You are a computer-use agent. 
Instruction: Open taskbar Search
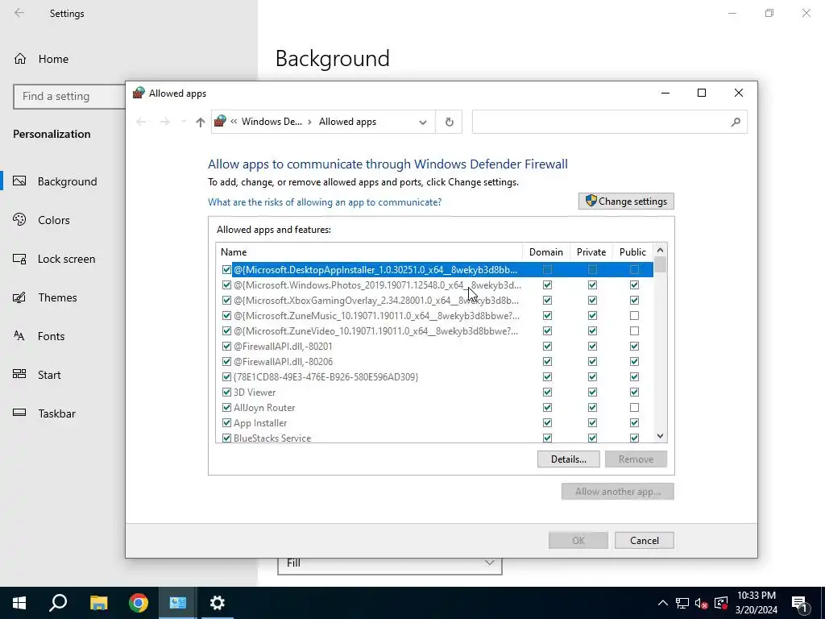(x=58, y=603)
